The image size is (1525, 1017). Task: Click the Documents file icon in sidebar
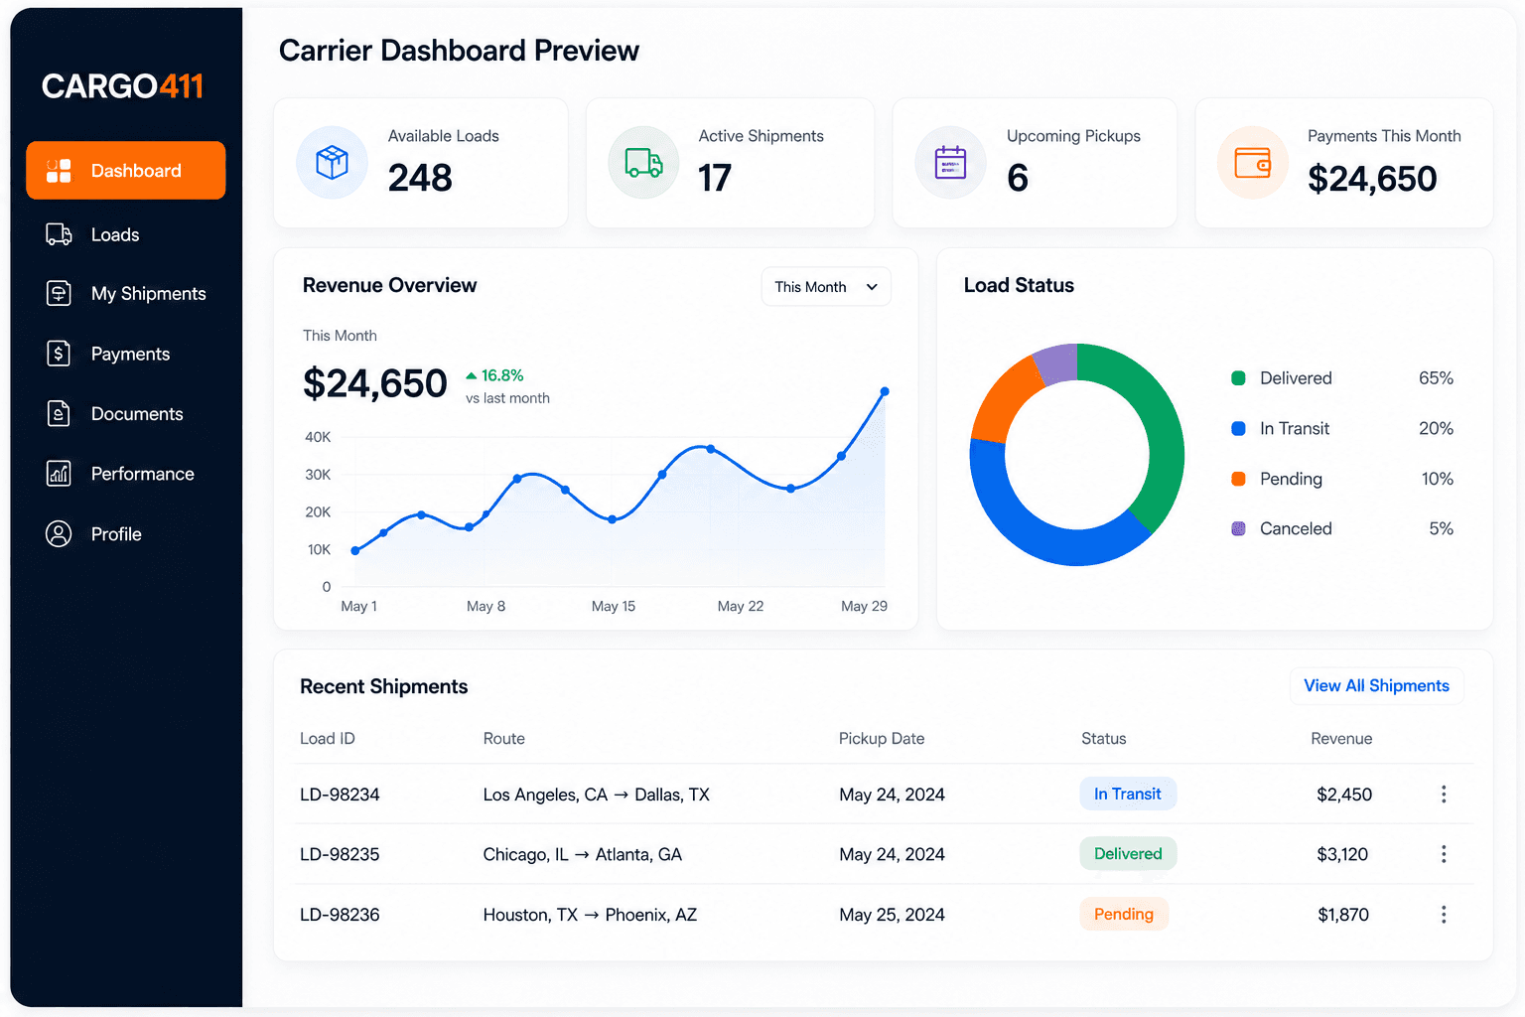[x=59, y=413]
